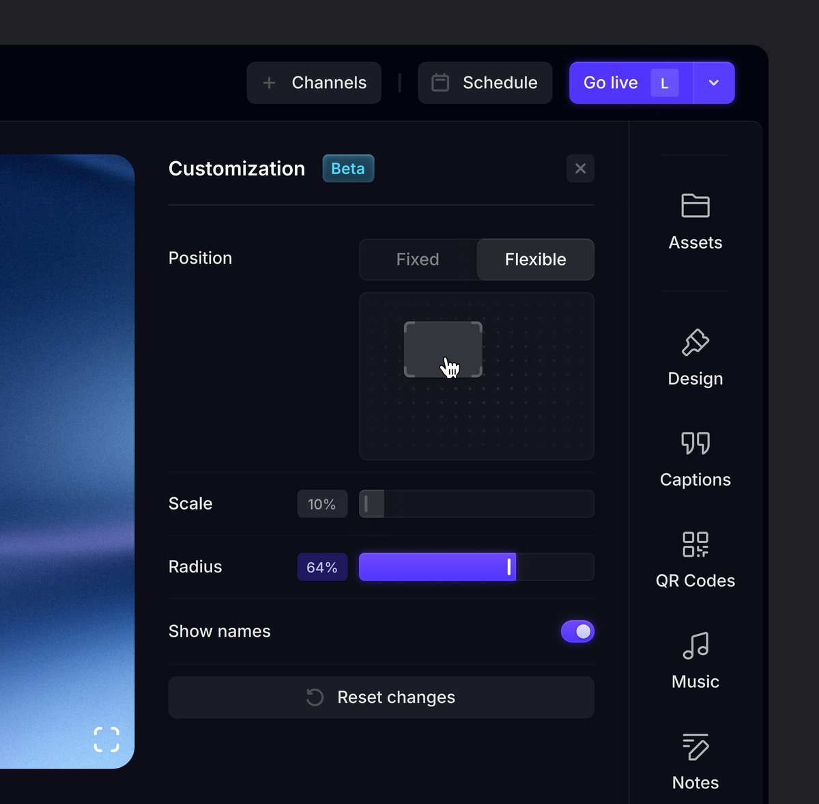
Task: Click the stream preview thumbnail
Action: point(67,461)
